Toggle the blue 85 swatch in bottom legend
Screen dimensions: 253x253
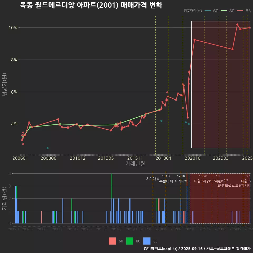[147, 241]
